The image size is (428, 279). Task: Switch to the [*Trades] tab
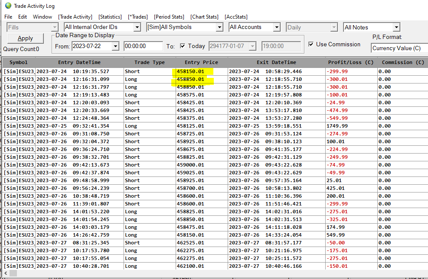click(138, 17)
